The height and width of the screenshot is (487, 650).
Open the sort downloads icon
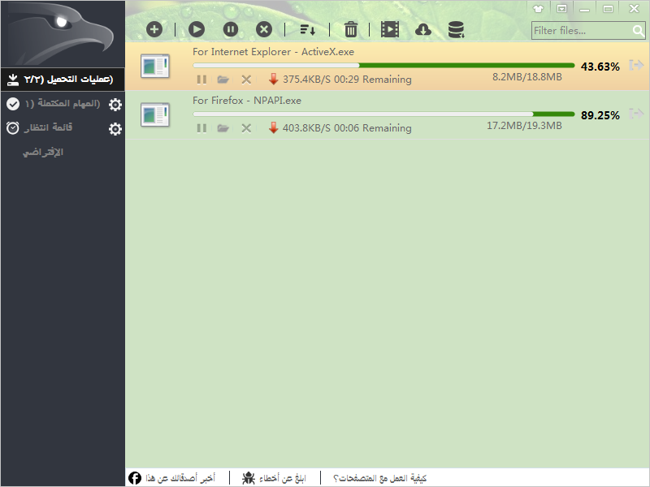coord(308,30)
